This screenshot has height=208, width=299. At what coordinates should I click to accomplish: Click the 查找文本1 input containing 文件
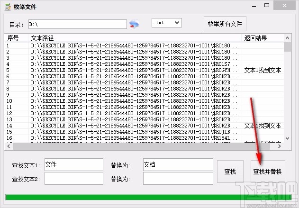point(74,164)
